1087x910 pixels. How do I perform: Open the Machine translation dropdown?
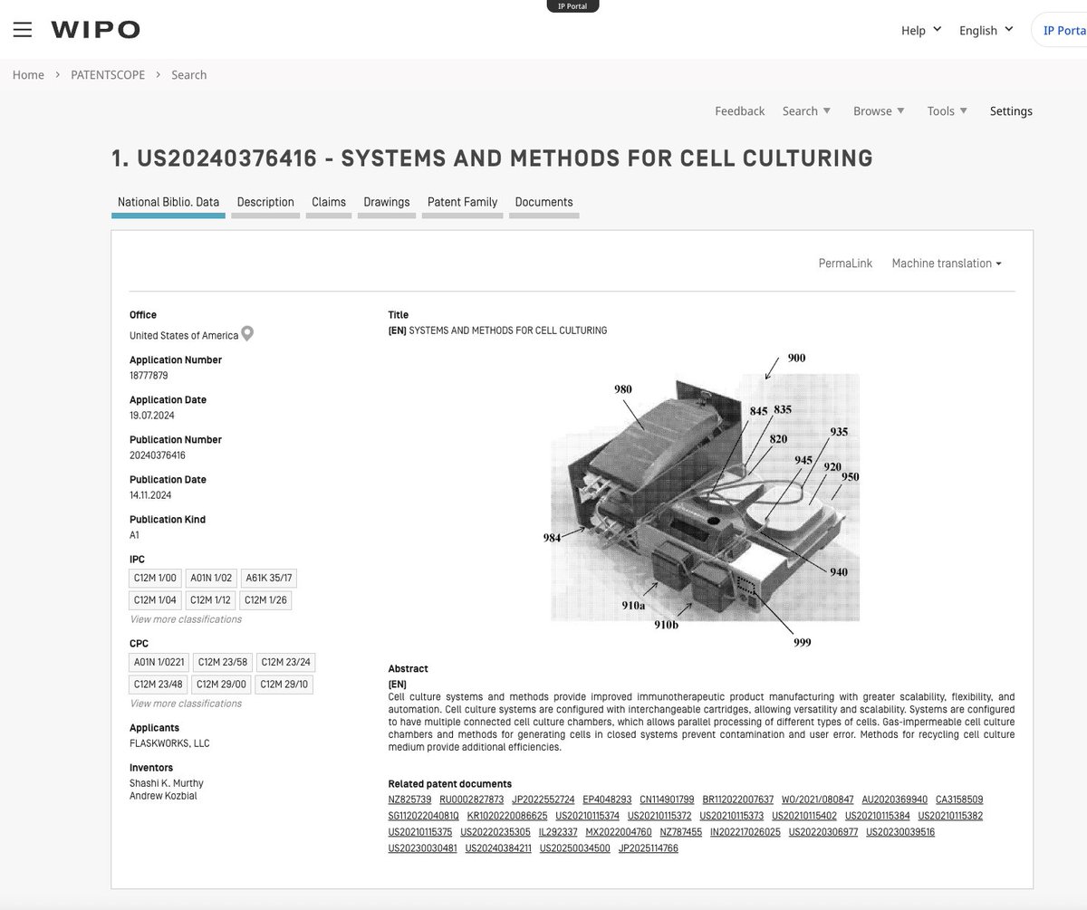click(x=947, y=263)
